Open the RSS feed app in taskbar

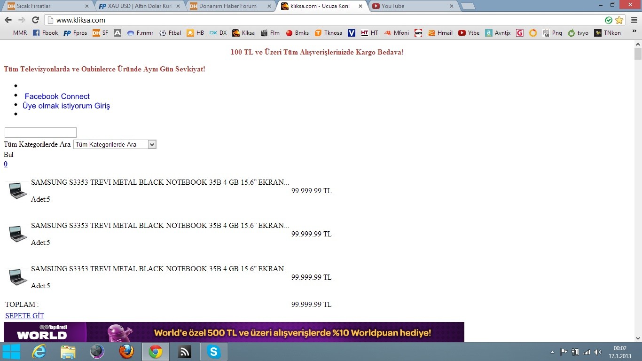coord(185,352)
